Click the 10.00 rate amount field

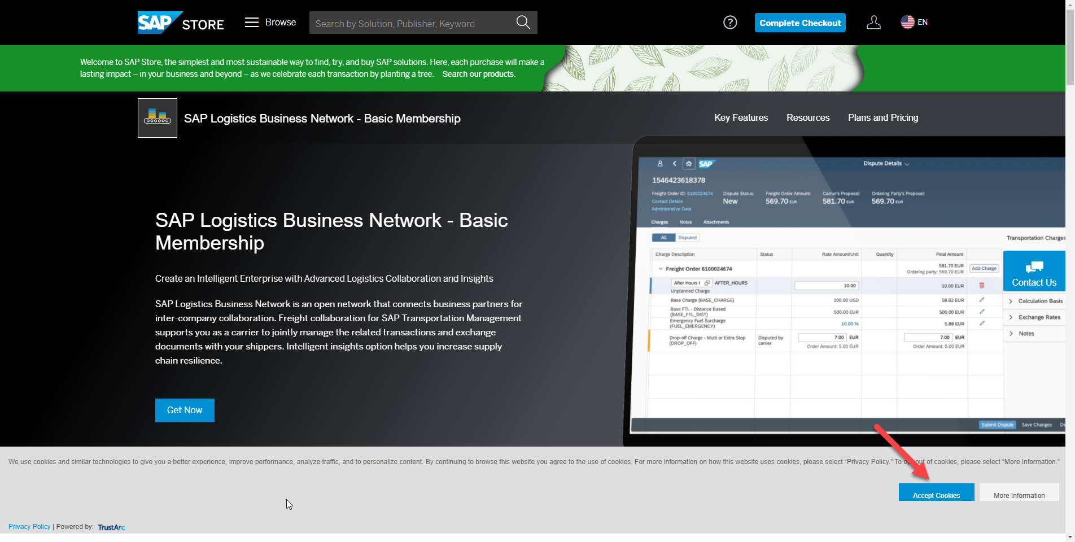tap(827, 286)
